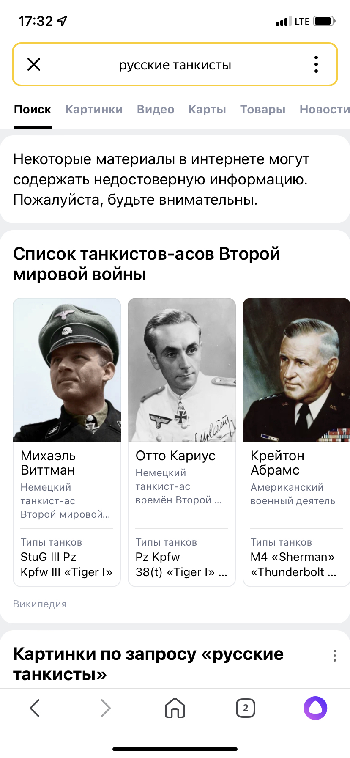Image resolution: width=350 pixels, height=758 pixels.
Task: Open the three-dot menu in search bar
Action: [x=316, y=64]
